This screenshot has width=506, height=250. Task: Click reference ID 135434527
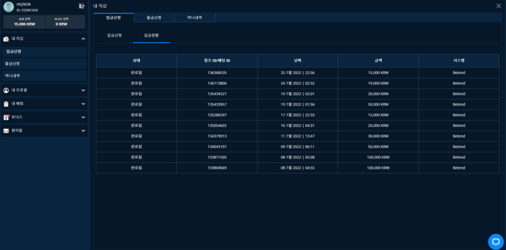pyautogui.click(x=217, y=93)
